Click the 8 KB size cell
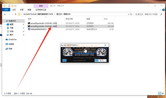 tap(111, 29)
